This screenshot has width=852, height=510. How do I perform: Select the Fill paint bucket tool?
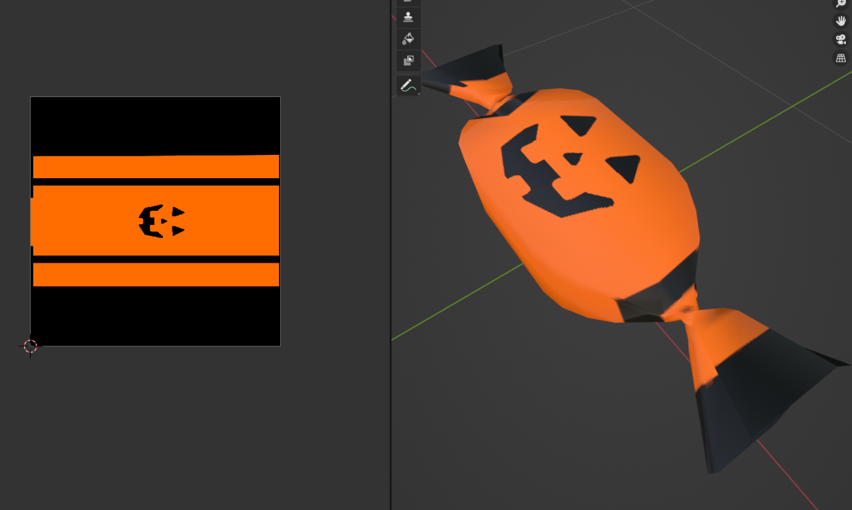[409, 39]
